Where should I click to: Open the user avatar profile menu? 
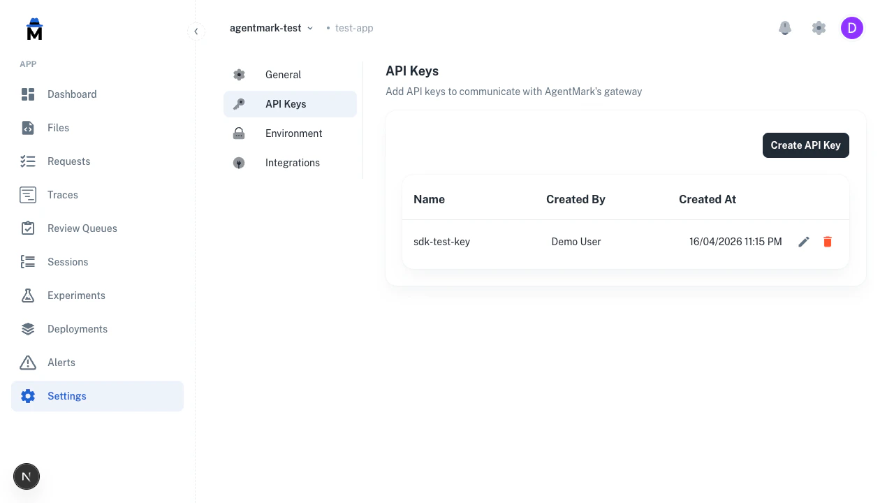coord(852,28)
